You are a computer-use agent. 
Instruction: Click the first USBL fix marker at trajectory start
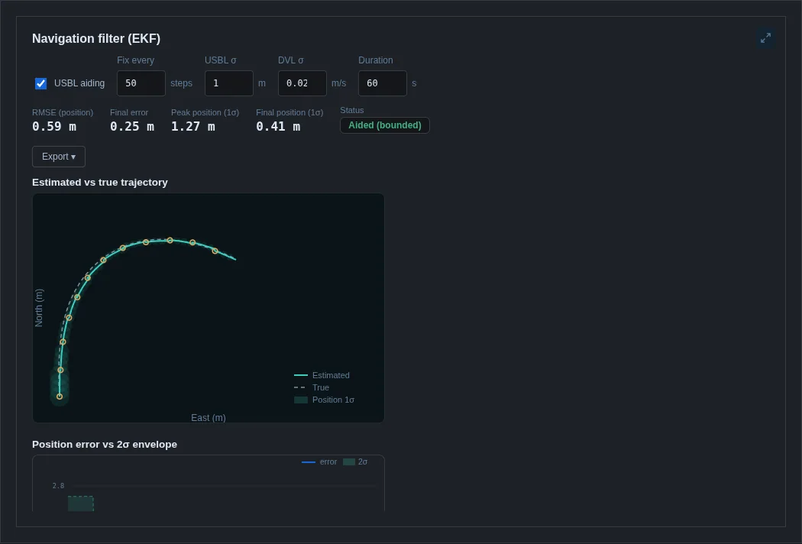pyautogui.click(x=60, y=397)
